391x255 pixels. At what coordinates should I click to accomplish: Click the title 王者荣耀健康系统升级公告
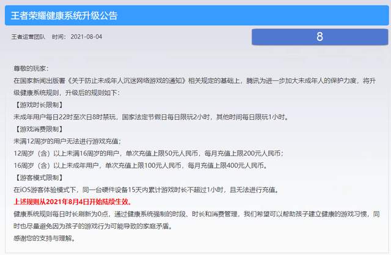[64, 15]
